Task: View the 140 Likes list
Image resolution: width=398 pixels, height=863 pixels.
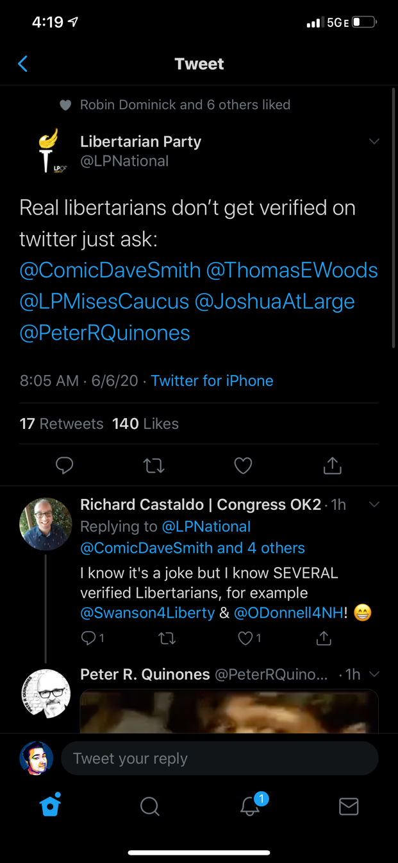Action: point(145,424)
